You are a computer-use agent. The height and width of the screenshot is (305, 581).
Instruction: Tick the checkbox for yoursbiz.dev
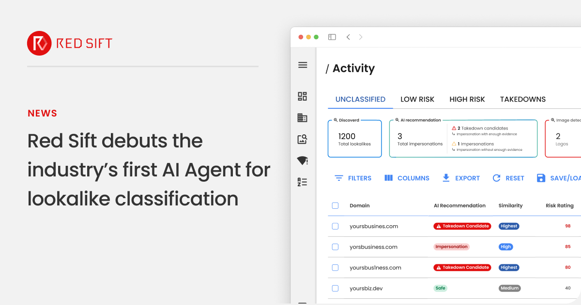[335, 288]
